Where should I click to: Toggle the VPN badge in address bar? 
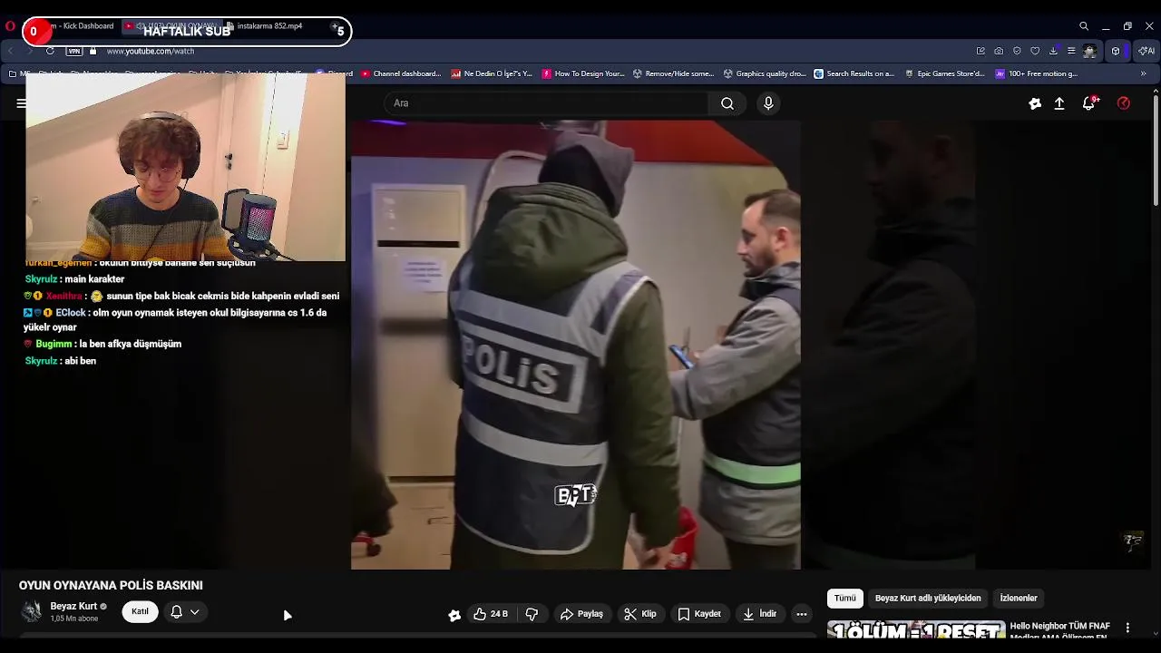click(74, 51)
